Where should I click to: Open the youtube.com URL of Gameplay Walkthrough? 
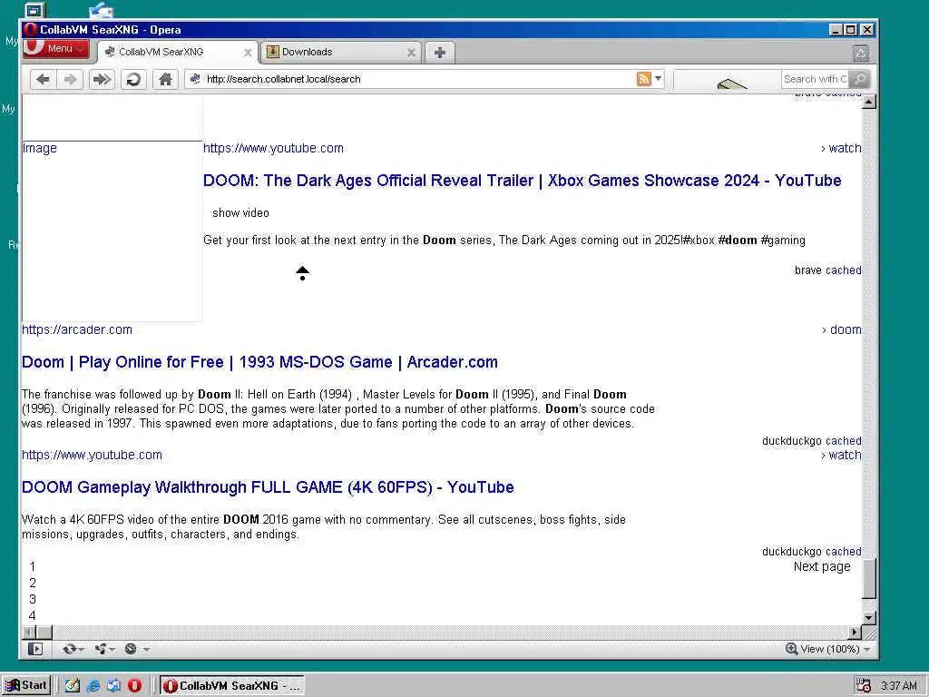[92, 456]
